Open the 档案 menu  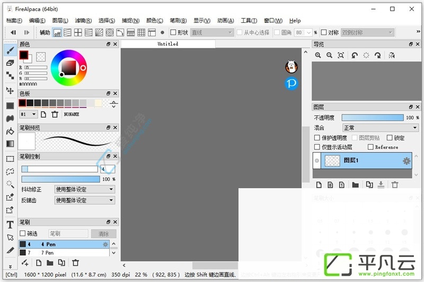[14, 21]
